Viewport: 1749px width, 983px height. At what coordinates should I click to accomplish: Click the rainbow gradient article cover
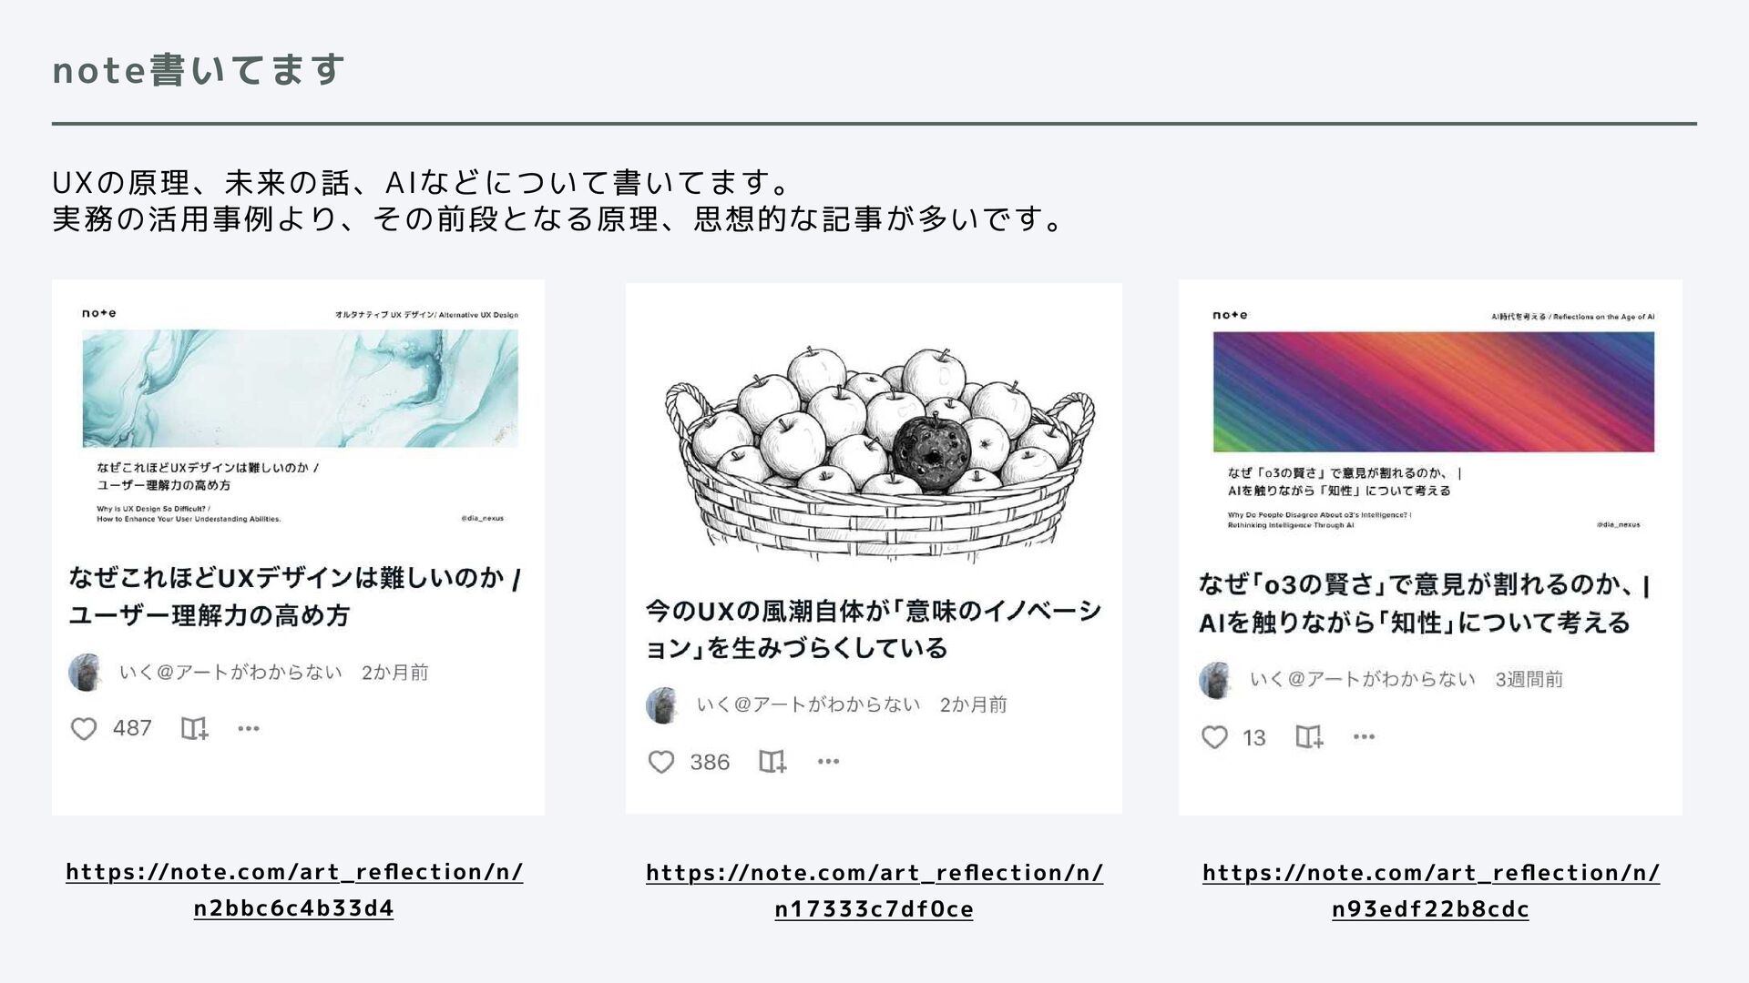coord(1434,391)
